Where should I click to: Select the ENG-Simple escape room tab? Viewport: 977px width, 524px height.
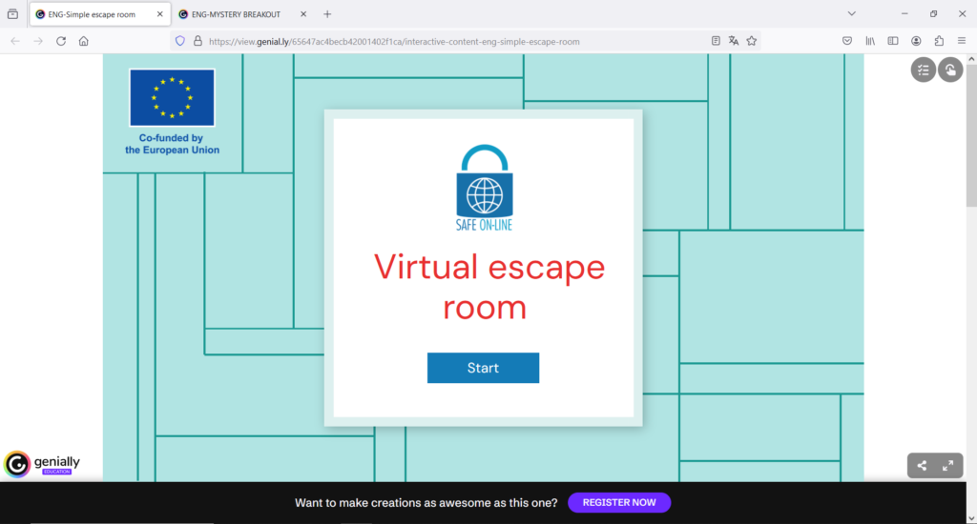[92, 14]
